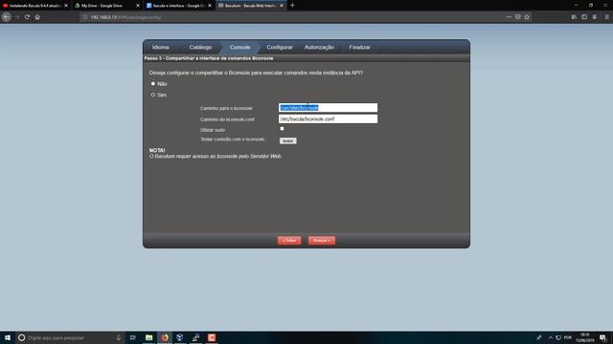Open the Finalizar wizard step

(x=360, y=47)
